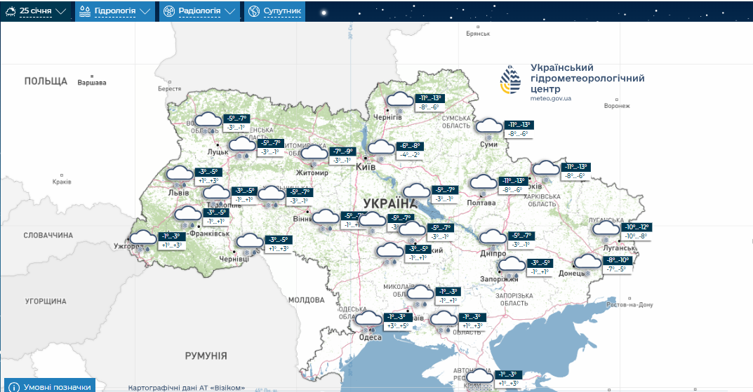
Task: Click the Радіологія radiation icon
Action: (x=169, y=11)
